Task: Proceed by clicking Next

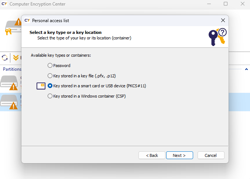Action: (179, 155)
